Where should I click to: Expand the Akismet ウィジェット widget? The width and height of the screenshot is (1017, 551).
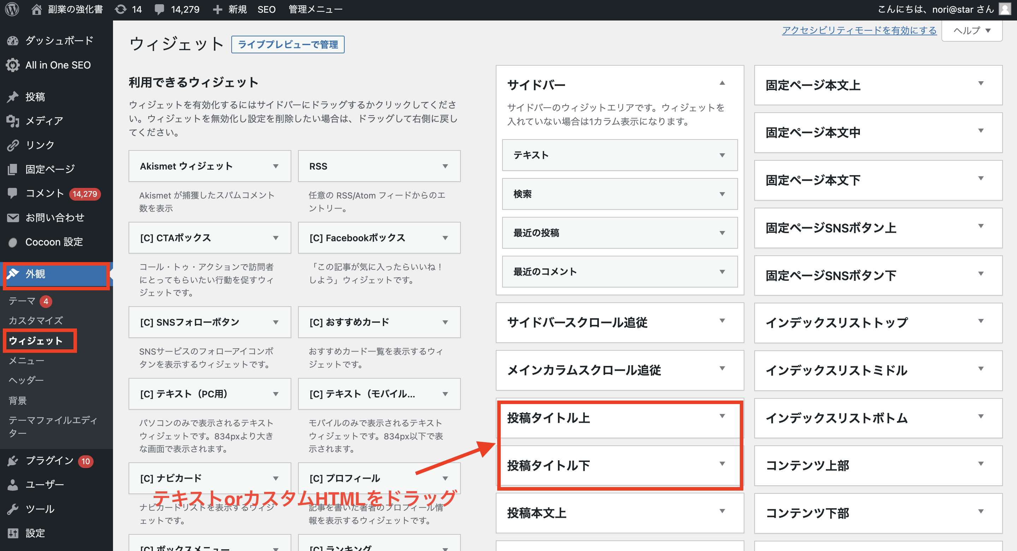pos(275,166)
